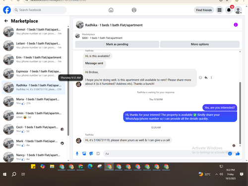Open Erin 1 beds 1 bath conversation
This screenshot has width=248, height=186.
point(33,60)
